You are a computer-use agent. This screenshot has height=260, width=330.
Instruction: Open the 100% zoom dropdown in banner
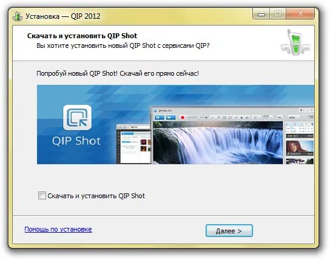coord(293,118)
